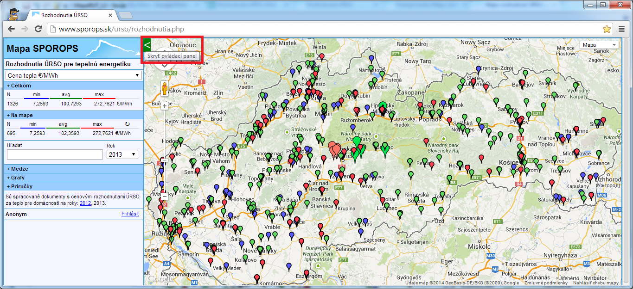633x289 pixels.
Task: Refresh the Na mape statistics
Action: 128,124
